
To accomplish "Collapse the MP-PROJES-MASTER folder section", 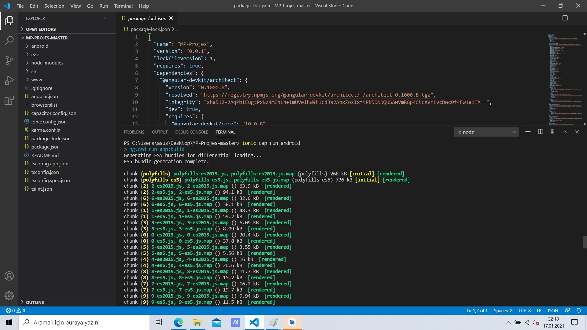I will coord(68,38).
